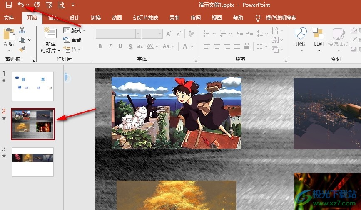This screenshot has height=210, width=361.
Task: Activate the Format Painter brush
Action: [x=22, y=49]
